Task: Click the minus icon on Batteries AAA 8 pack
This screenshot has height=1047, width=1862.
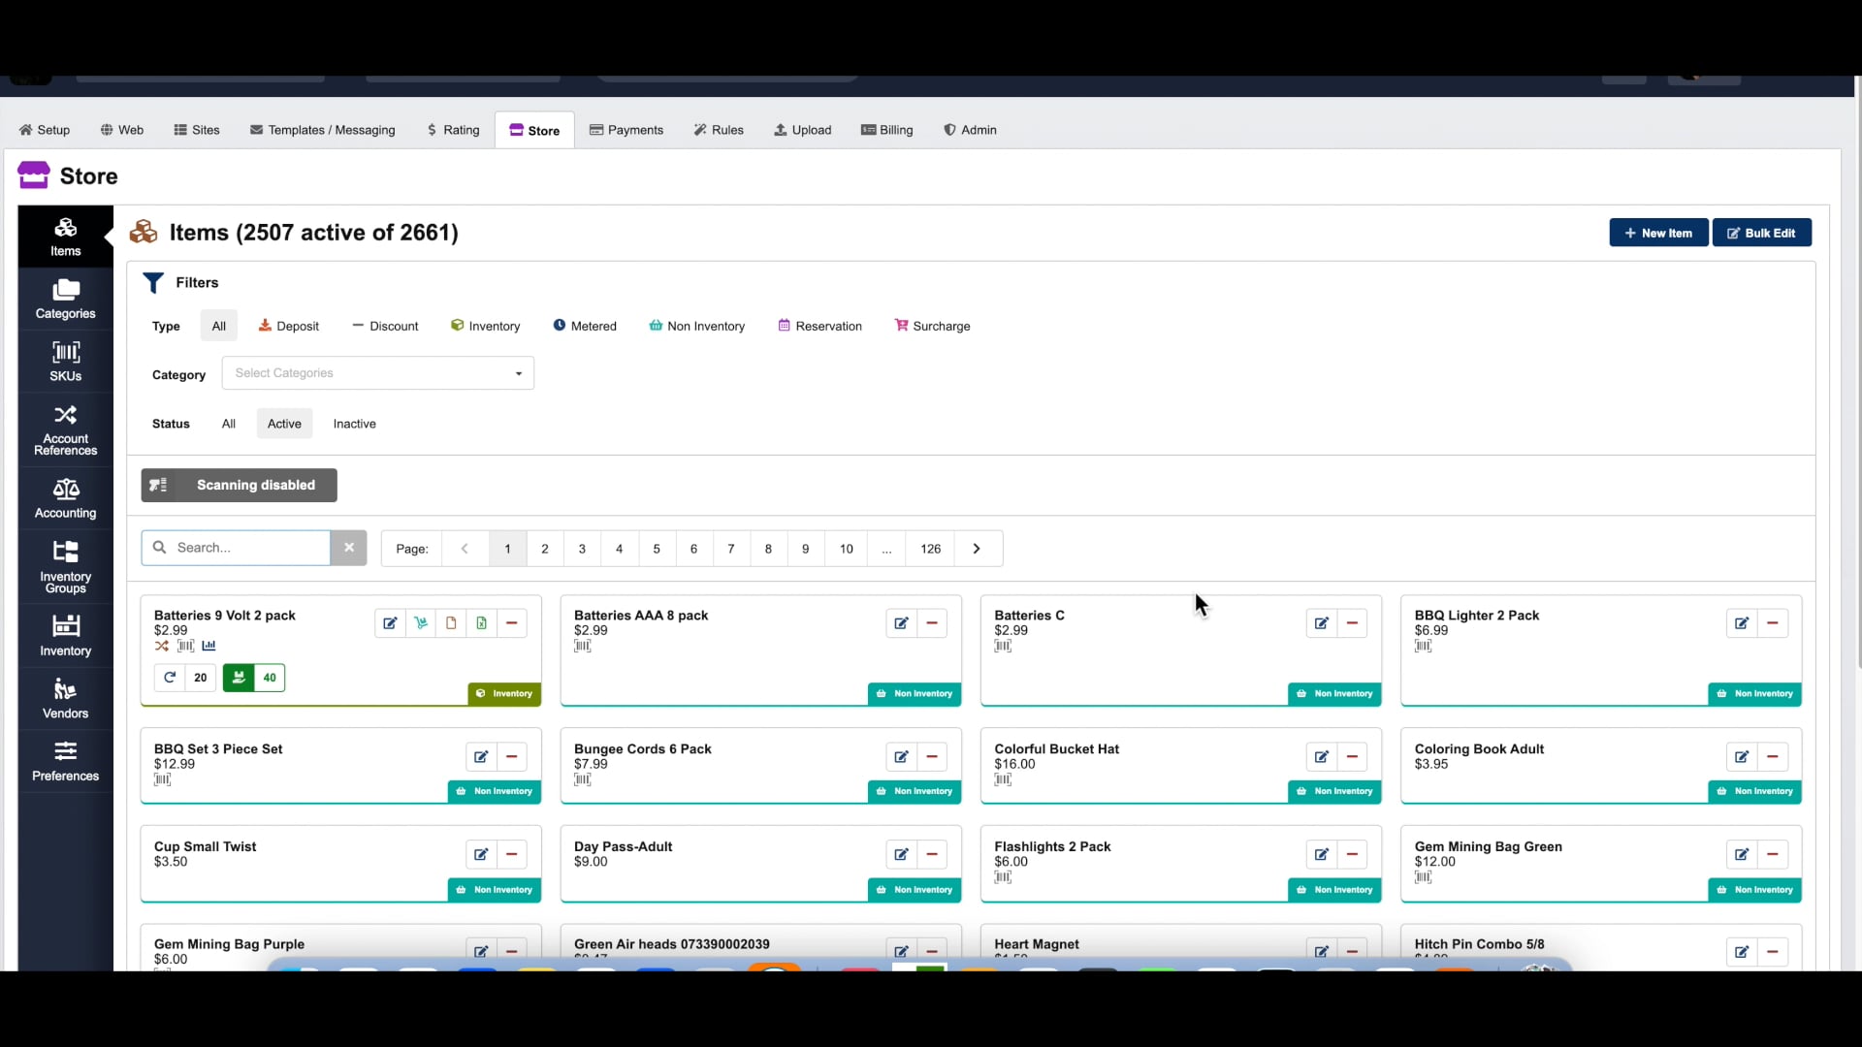Action: coord(932,623)
